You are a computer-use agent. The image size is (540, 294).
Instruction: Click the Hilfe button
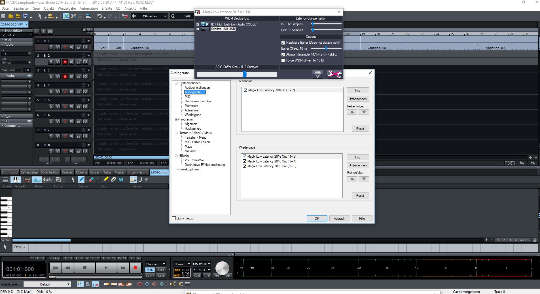pos(362,218)
